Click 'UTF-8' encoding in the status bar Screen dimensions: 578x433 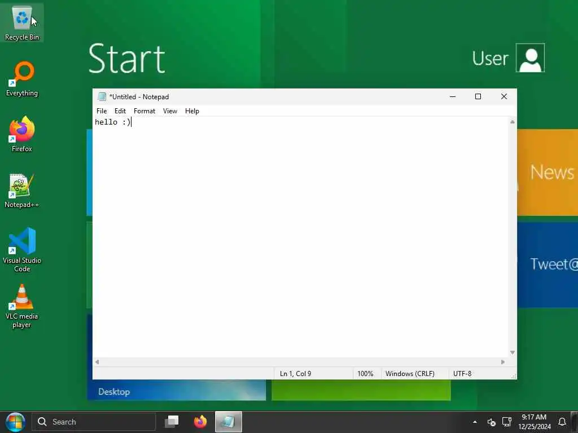462,374
